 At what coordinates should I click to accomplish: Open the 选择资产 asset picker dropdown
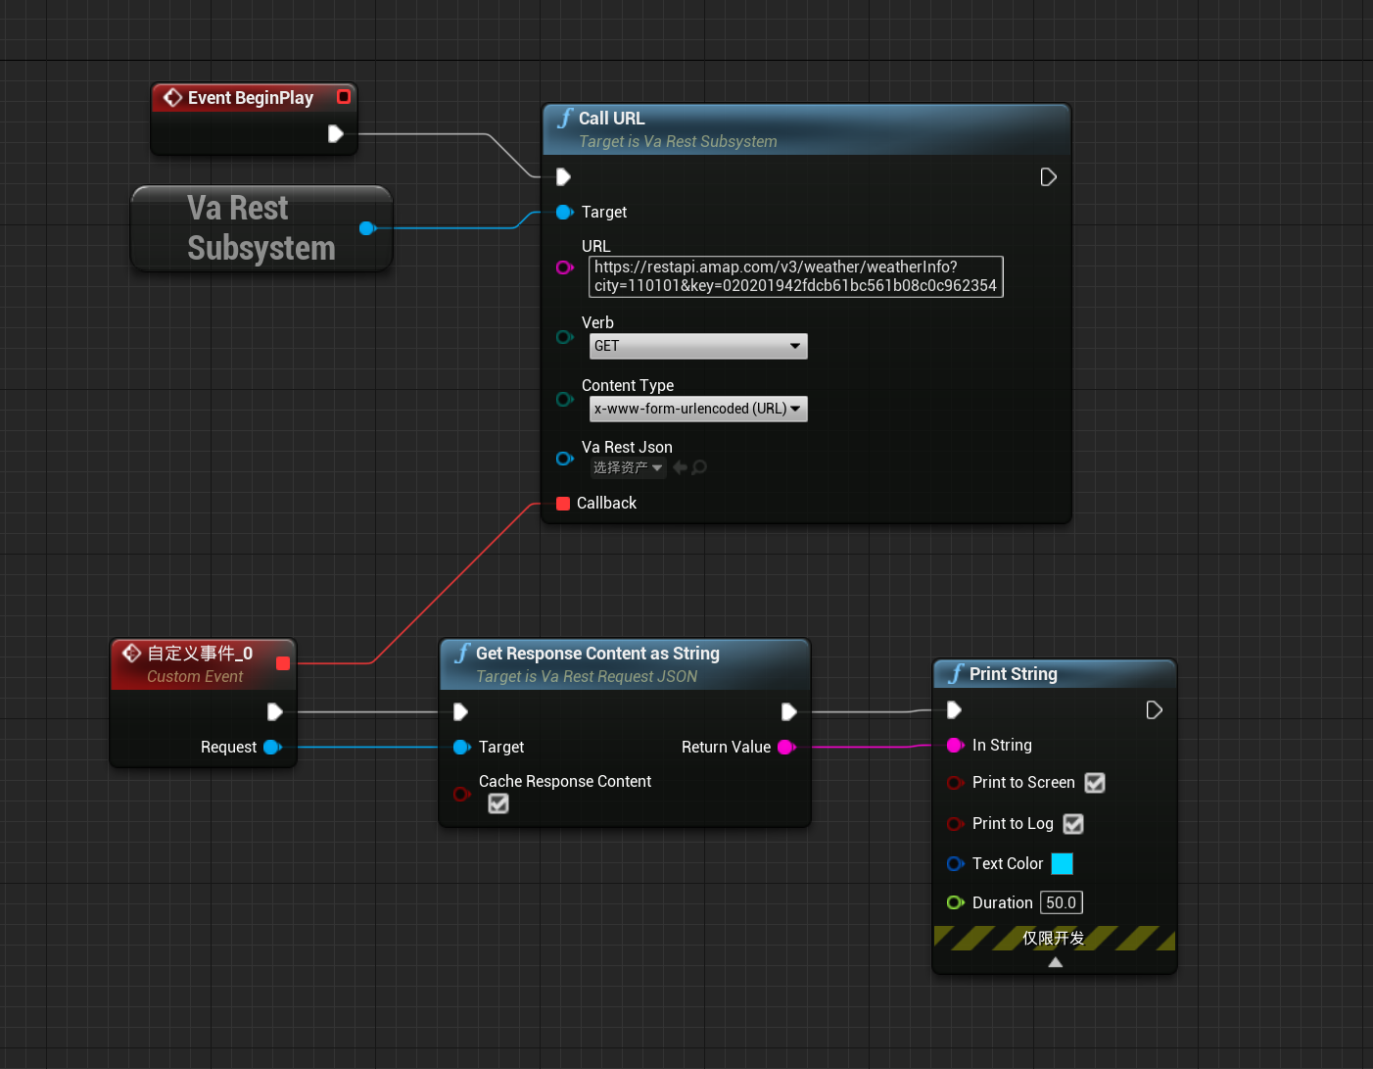(628, 467)
